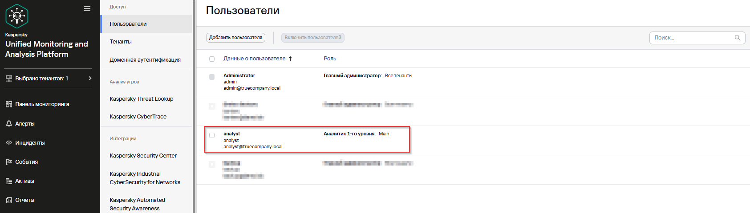Click the События flag icon

tap(9, 162)
